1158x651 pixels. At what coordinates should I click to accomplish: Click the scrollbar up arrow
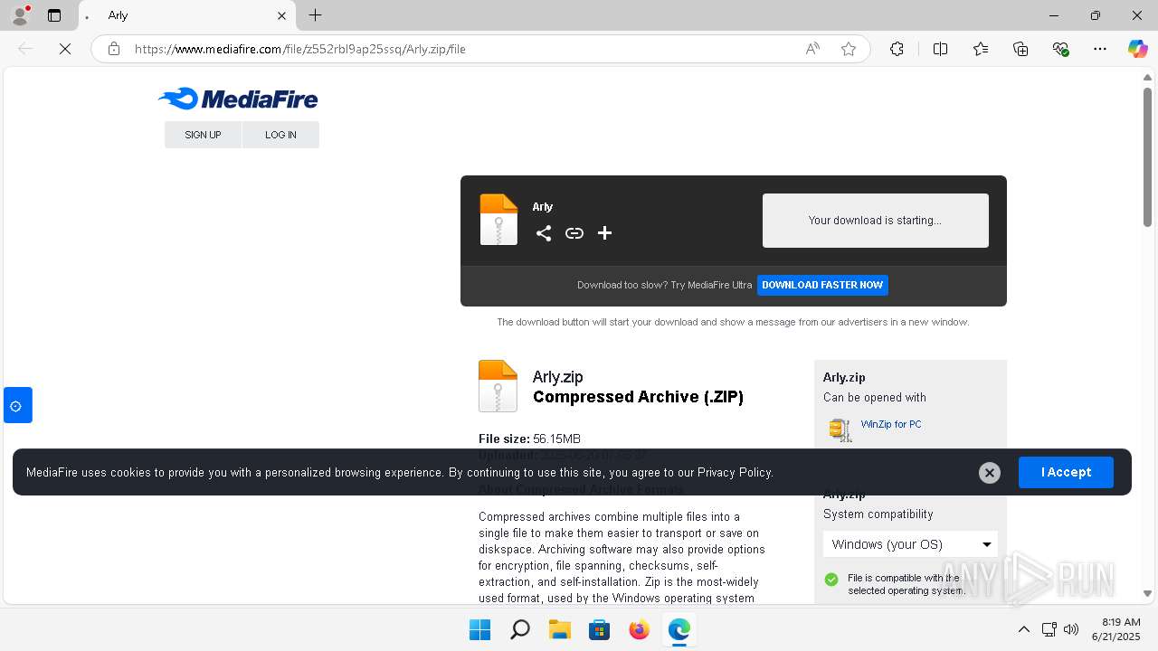click(1147, 77)
